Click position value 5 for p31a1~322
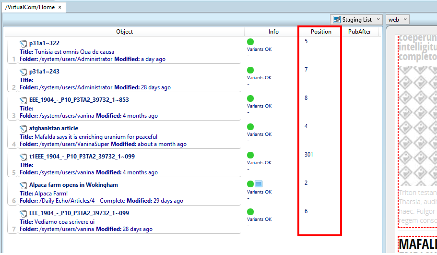This screenshot has height=255, width=437. (x=306, y=41)
